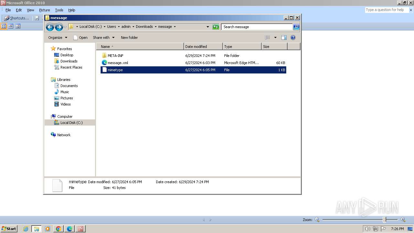Launch the media player taskbar icon

(x=48, y=229)
